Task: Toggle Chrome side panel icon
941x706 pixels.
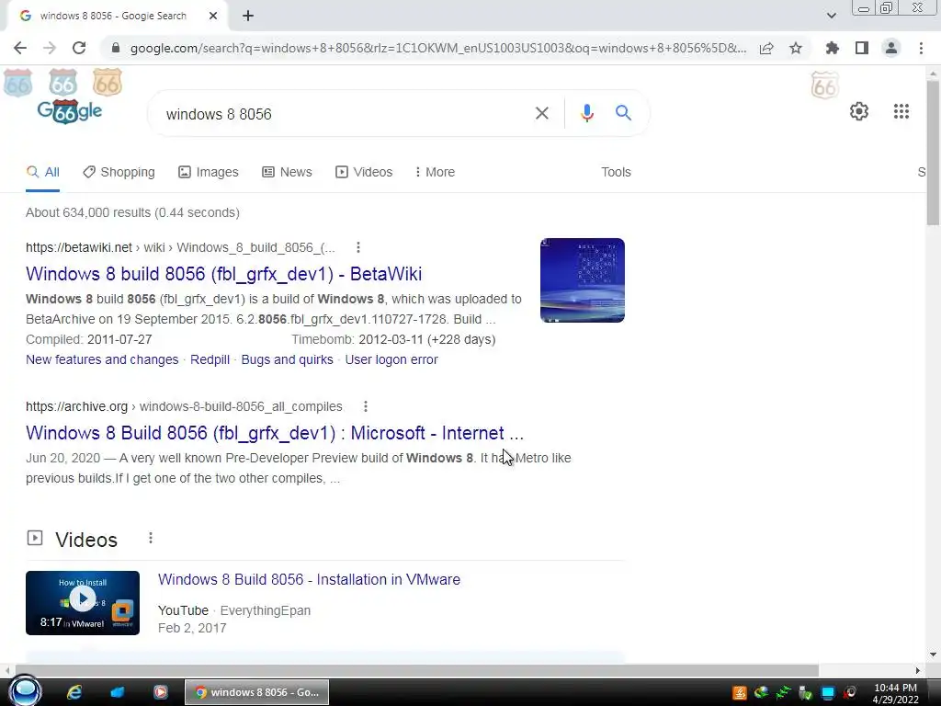Action: tap(862, 48)
